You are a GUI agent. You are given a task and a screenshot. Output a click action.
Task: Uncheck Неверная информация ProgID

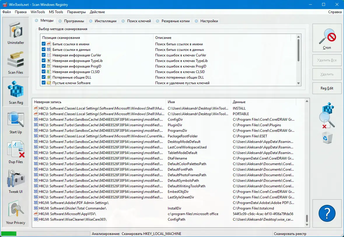(x=44, y=66)
